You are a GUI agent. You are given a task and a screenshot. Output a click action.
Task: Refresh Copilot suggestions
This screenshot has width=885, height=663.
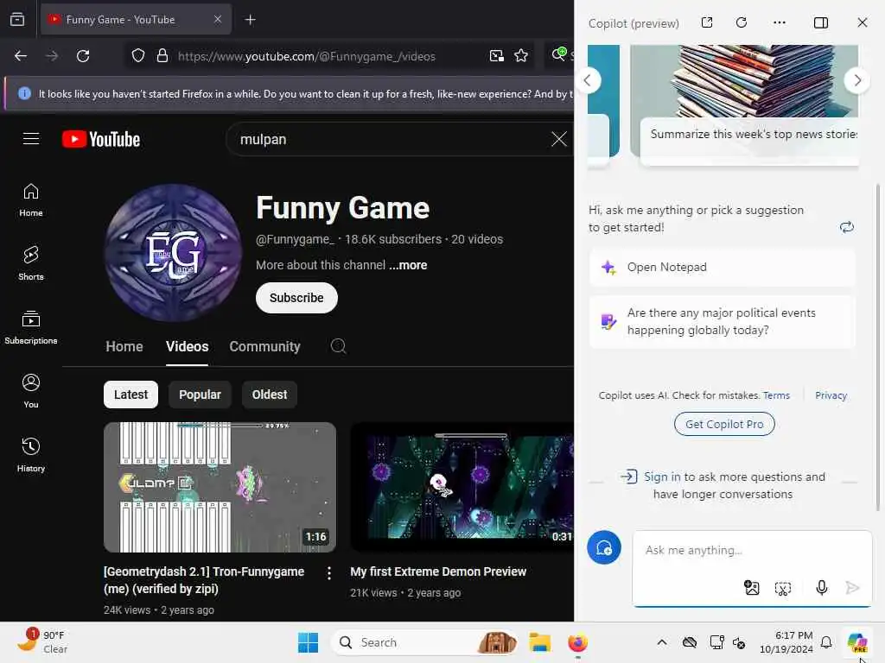click(x=847, y=227)
